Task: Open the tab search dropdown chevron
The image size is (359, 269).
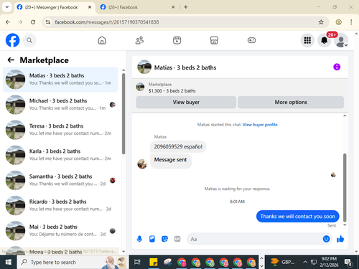Action: [x=7, y=7]
